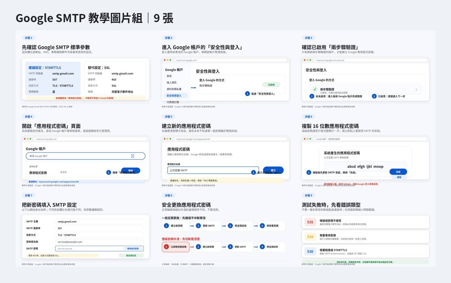
Task: Click the 替代設定：SSL heading
Action: pos(99,68)
